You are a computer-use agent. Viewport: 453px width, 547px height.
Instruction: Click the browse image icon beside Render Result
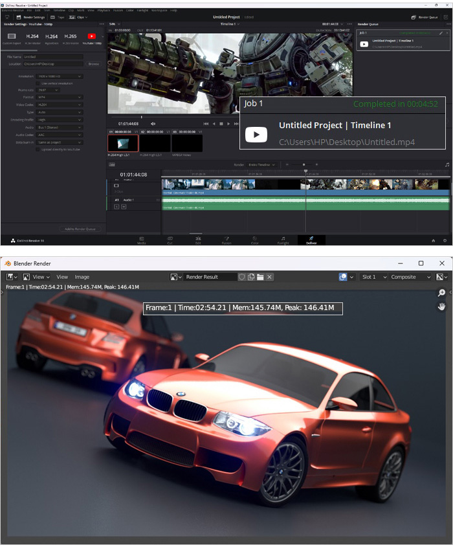pos(176,276)
